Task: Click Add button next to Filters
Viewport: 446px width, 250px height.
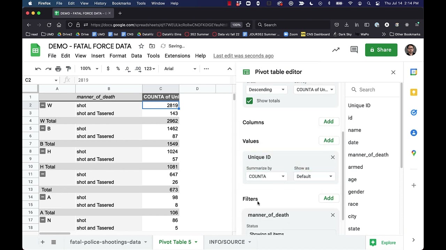Action: pos(329,198)
